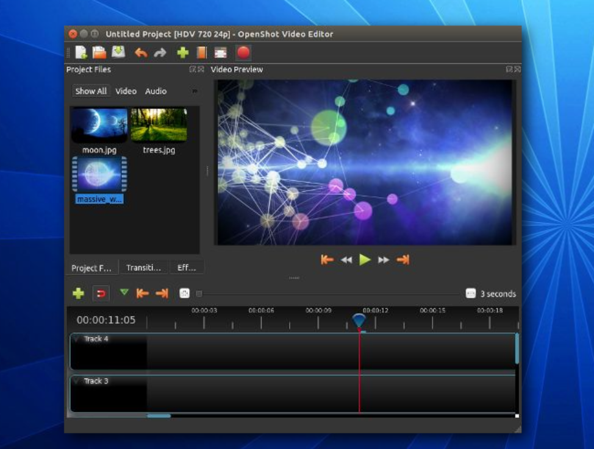Image resolution: width=594 pixels, height=449 pixels.
Task: Click the timeline zoom slider handle
Action: point(199,294)
